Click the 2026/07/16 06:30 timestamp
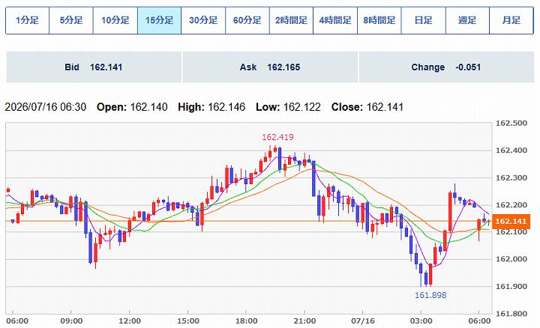Viewport: 540px width, 328px height. pyautogui.click(x=46, y=107)
